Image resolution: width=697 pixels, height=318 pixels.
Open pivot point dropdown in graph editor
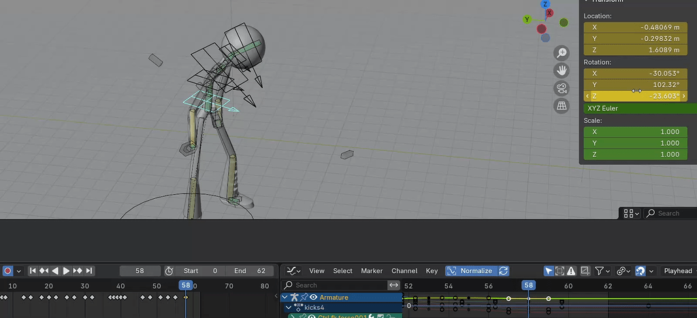point(624,271)
